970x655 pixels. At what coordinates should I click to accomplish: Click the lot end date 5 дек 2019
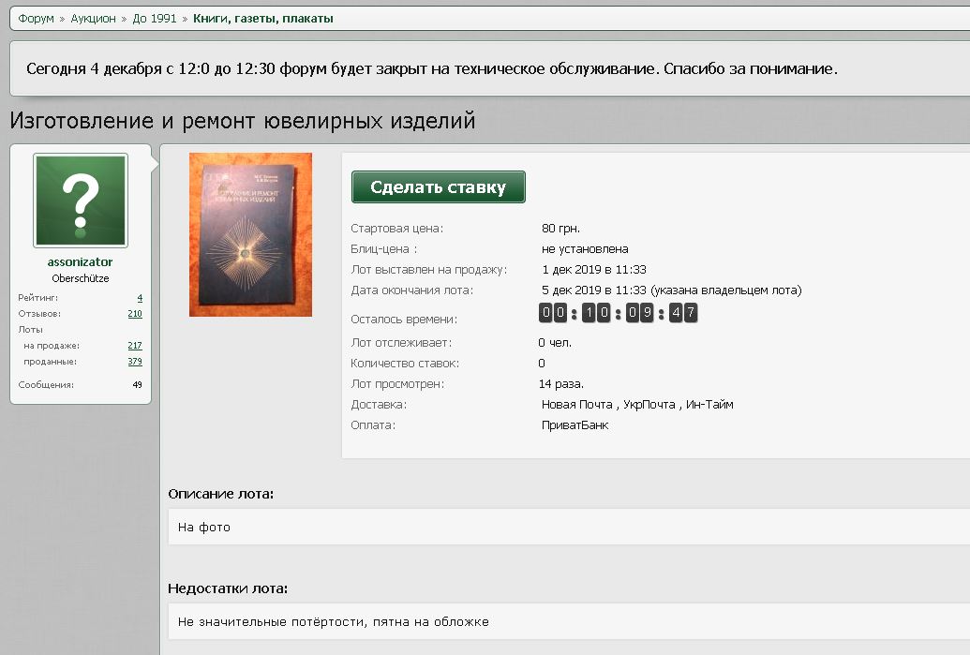(671, 290)
